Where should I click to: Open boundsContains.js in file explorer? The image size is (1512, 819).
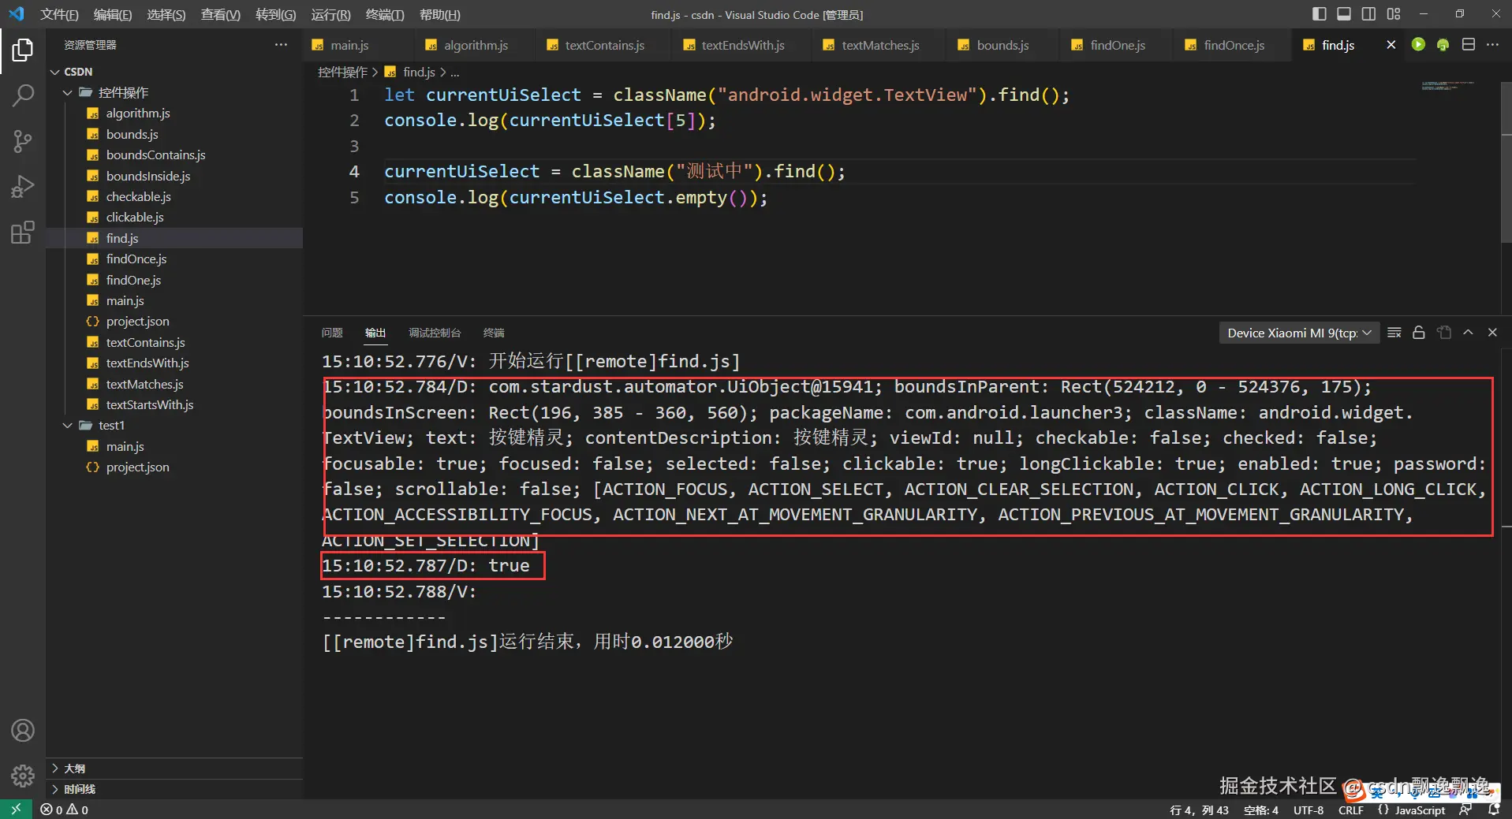coord(155,155)
